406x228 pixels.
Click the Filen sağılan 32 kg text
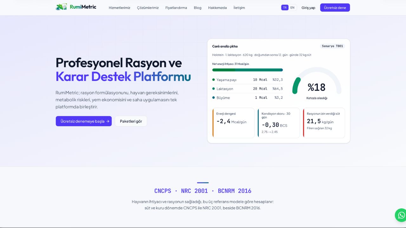[319, 128]
